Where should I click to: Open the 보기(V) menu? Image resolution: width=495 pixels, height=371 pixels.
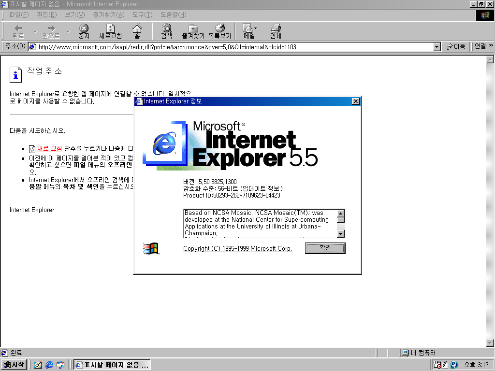[x=75, y=15]
